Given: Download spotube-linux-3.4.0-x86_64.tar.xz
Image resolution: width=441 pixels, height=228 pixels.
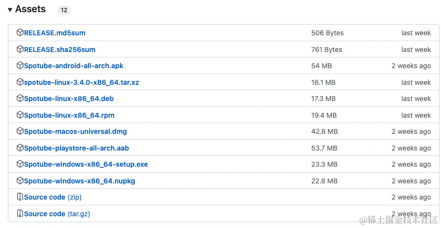Looking at the screenshot, I should 82,82.
